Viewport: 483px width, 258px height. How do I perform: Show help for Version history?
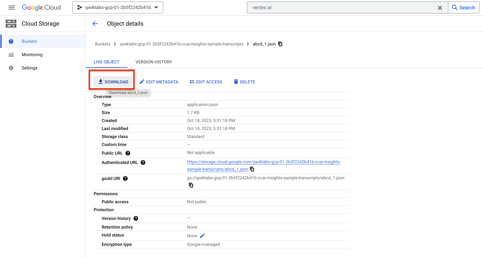pos(136,218)
